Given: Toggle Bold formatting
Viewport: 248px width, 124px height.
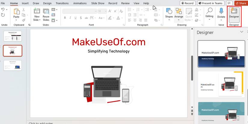Looking at the screenshot, I should click(x=65, y=18).
